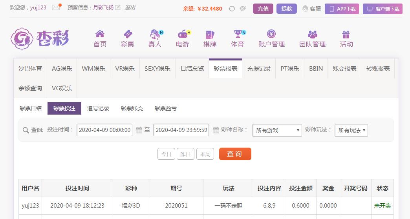The height and width of the screenshot is (219, 410).
Task: Switch to VG娱乐 tab
Action: (62, 88)
